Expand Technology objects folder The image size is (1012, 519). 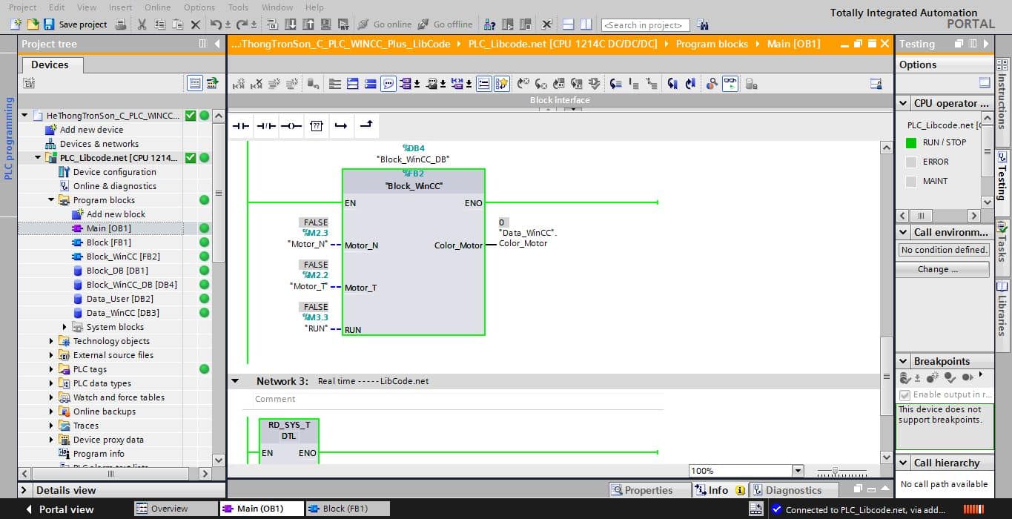click(x=52, y=341)
